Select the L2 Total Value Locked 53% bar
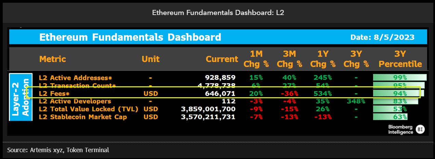 tap(390, 109)
